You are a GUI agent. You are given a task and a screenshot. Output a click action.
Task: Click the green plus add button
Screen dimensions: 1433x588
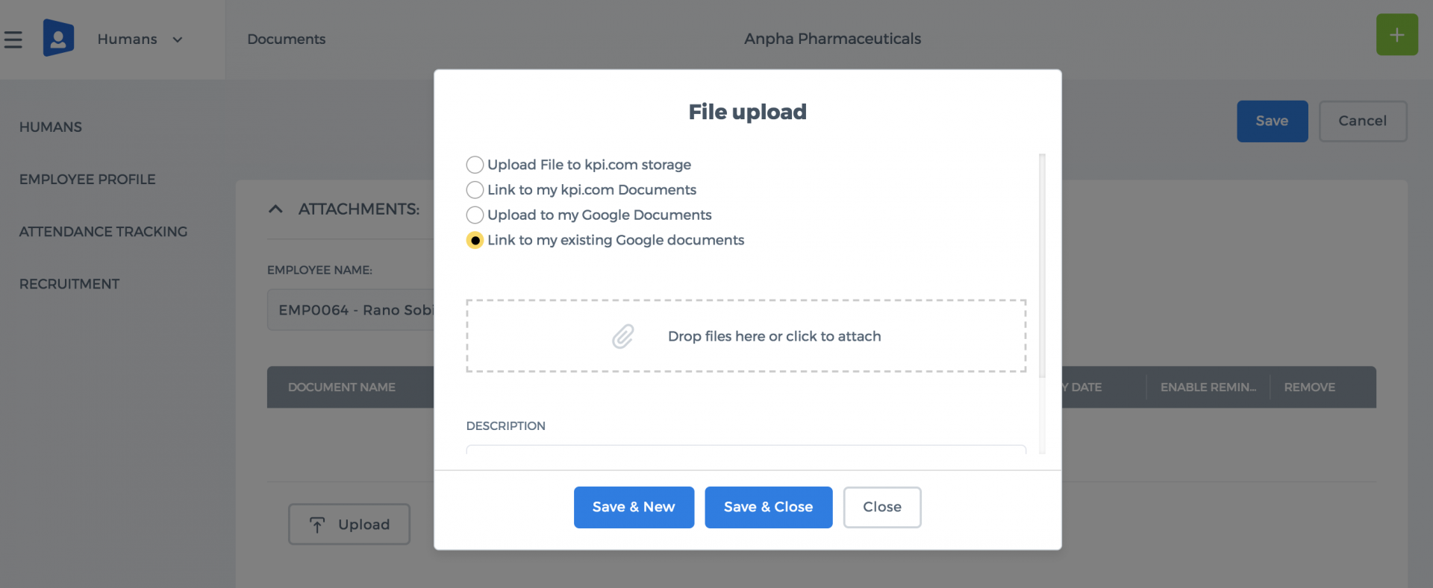(1396, 34)
